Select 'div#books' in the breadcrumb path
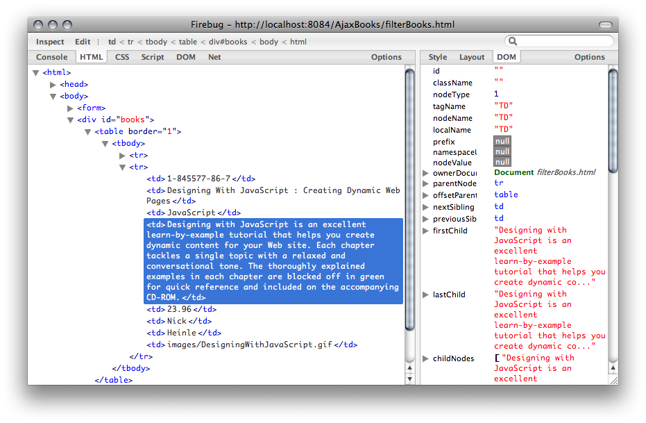The image size is (646, 423). (228, 42)
